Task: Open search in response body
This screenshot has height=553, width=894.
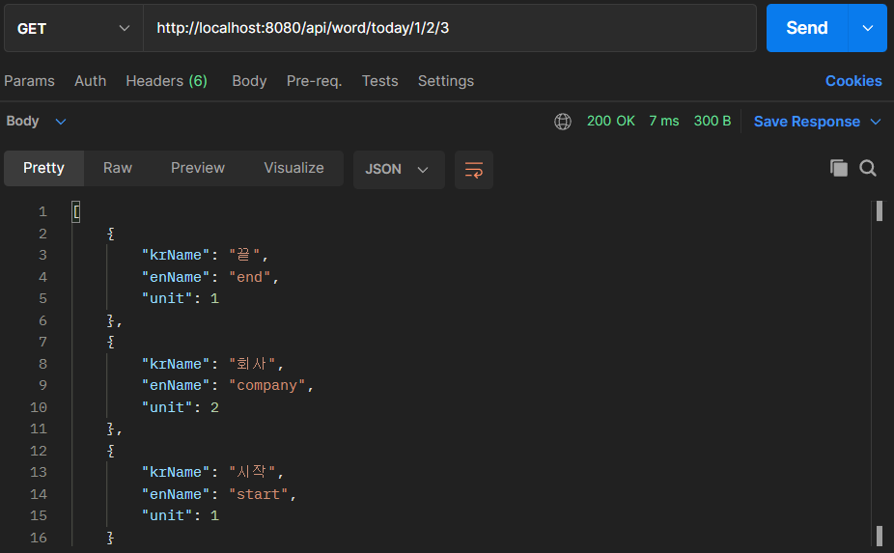Action: (868, 168)
